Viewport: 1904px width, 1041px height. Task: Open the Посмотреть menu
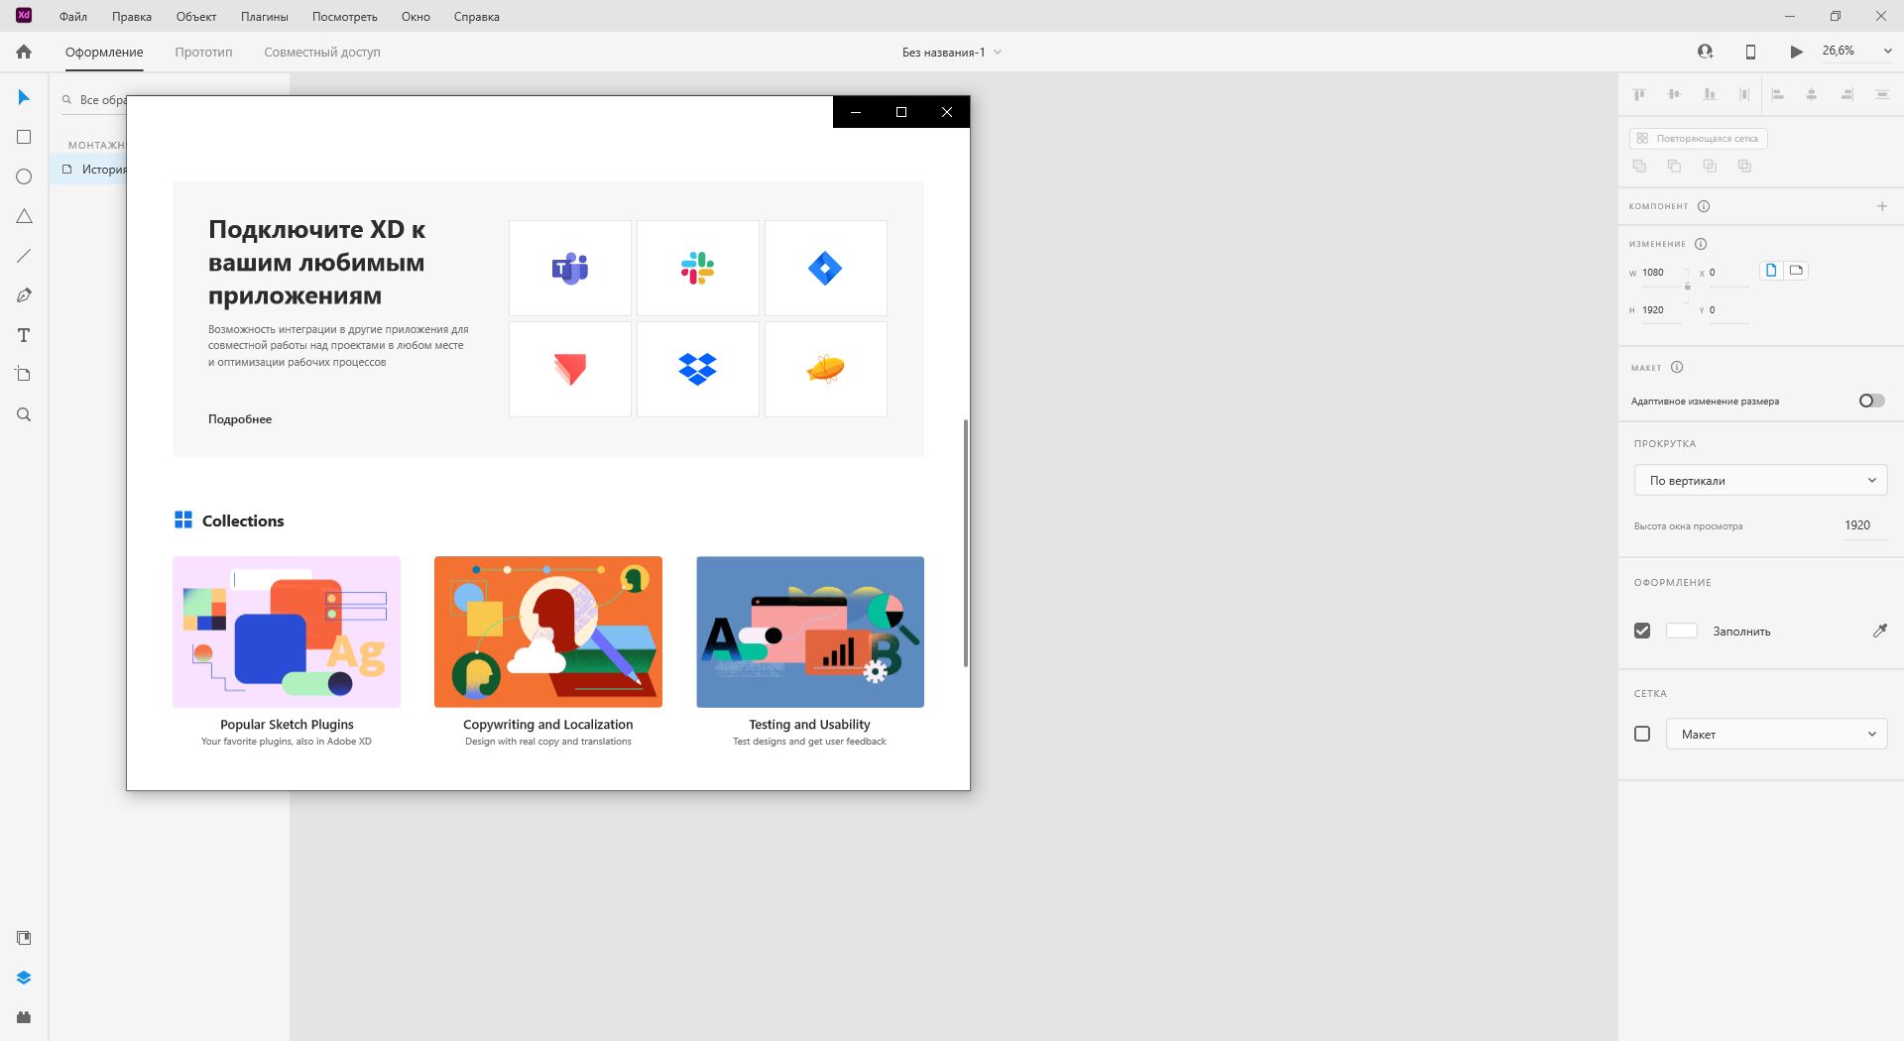[x=344, y=17]
